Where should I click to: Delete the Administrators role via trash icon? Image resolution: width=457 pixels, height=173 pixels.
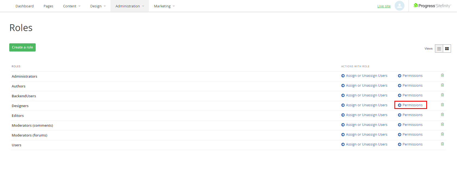(x=442, y=75)
